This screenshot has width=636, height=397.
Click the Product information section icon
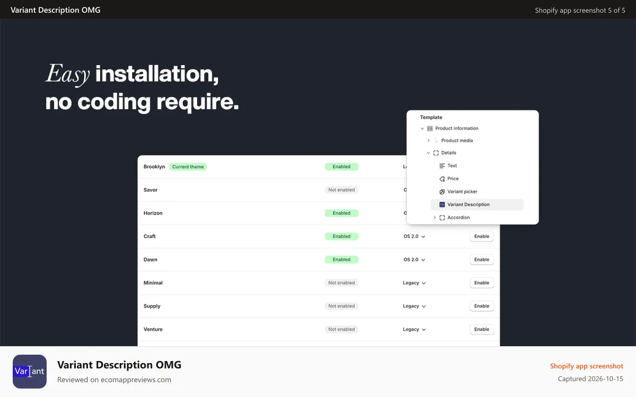tap(430, 129)
